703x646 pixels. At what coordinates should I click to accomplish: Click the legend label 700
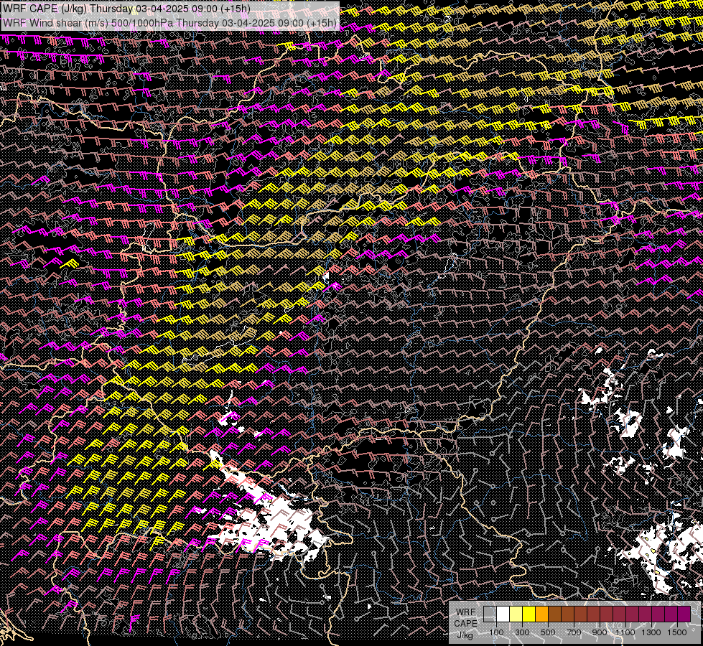click(574, 632)
